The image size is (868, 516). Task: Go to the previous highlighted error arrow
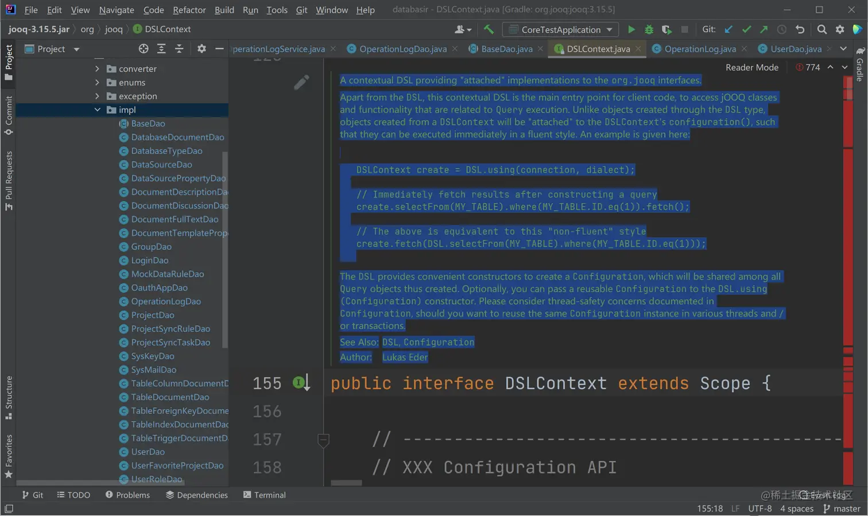(x=830, y=67)
